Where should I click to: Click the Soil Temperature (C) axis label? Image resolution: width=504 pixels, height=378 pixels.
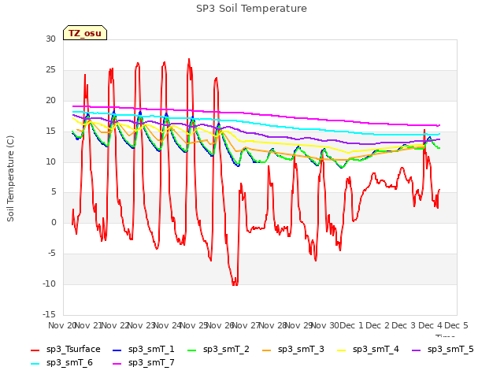pos(10,179)
